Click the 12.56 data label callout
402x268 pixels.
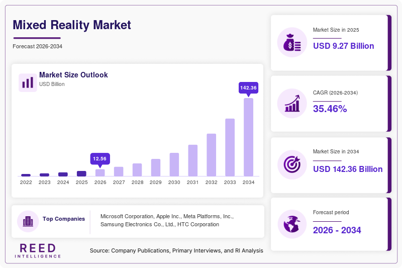(x=99, y=159)
